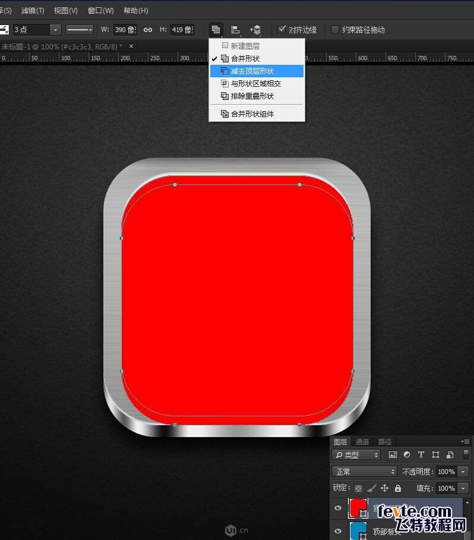Toggle the layer filter on/off switch
The image size is (474, 540).
(466, 454)
